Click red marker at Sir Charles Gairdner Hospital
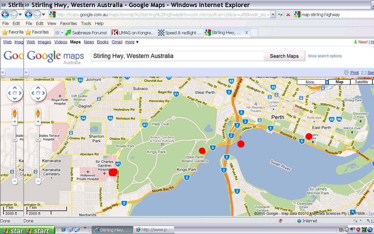The height and width of the screenshot is (234, 374). [113, 172]
